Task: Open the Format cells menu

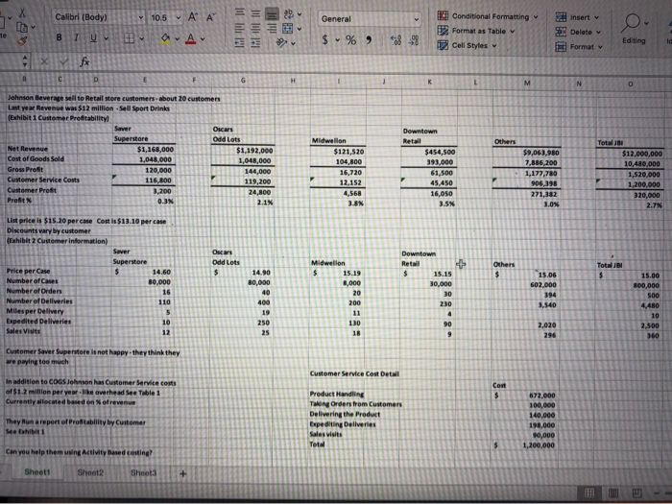Action: tap(579, 46)
